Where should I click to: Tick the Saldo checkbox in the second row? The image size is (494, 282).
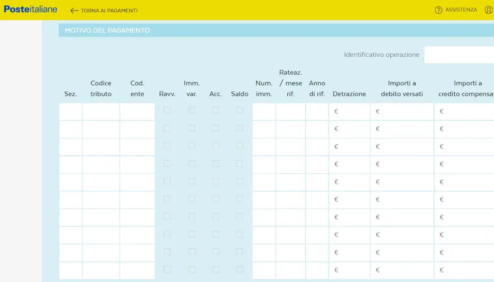[x=239, y=128]
